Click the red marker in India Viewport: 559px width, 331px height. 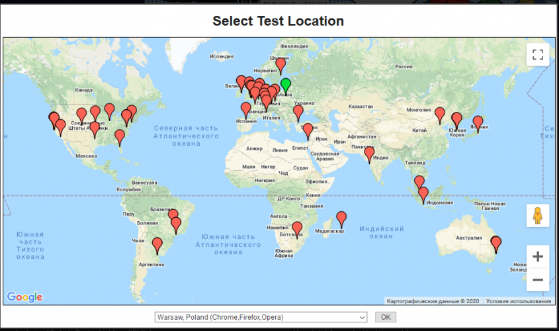click(x=369, y=154)
